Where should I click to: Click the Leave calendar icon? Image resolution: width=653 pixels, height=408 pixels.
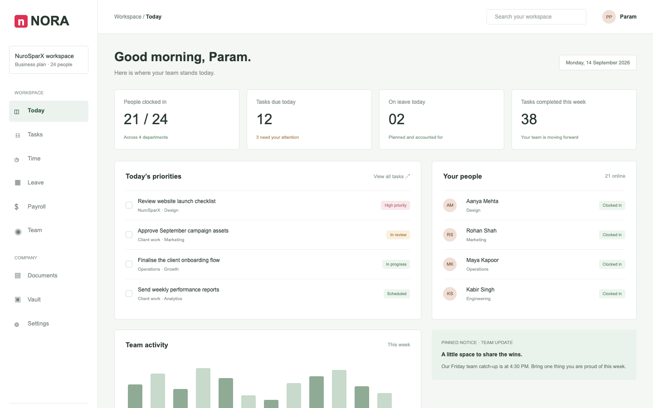[x=18, y=183]
